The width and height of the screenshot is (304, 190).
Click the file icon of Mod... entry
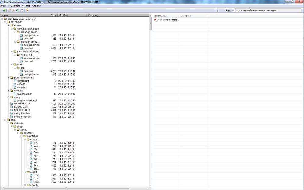pos(31,182)
